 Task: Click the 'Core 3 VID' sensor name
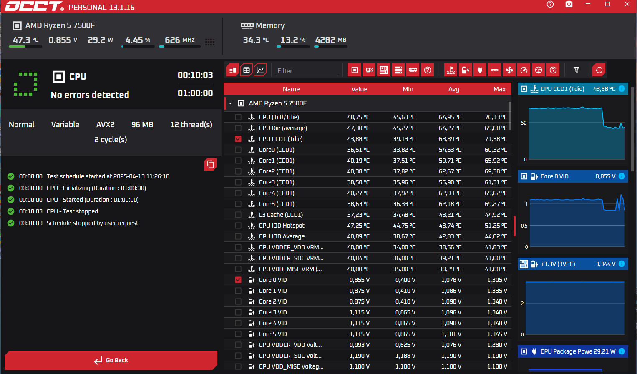click(273, 312)
